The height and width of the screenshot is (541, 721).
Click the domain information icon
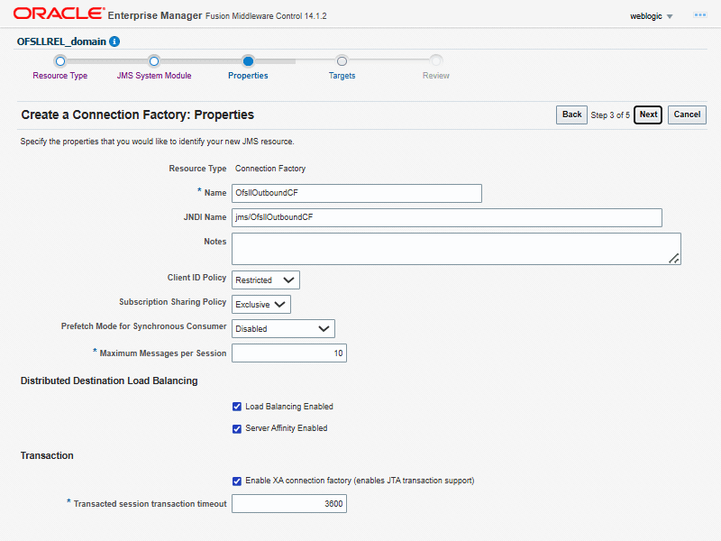pyautogui.click(x=114, y=41)
